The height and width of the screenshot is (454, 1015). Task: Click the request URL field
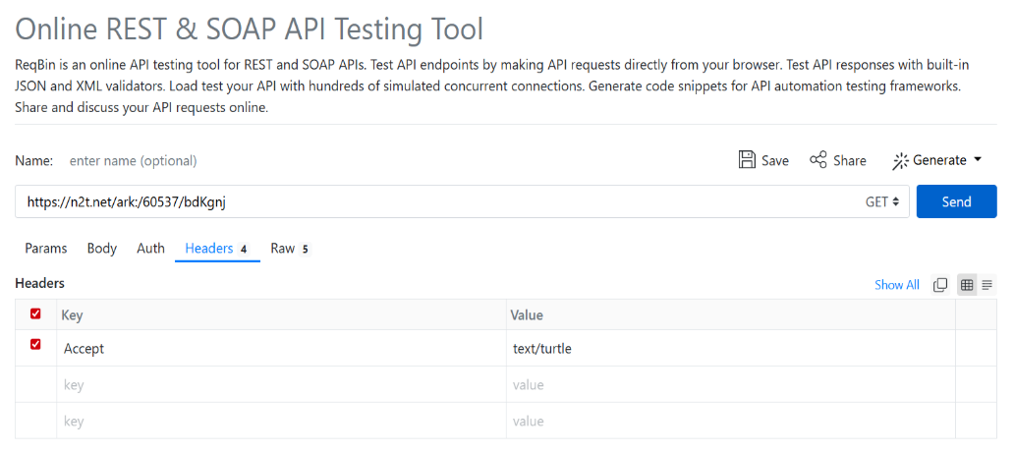click(x=432, y=202)
